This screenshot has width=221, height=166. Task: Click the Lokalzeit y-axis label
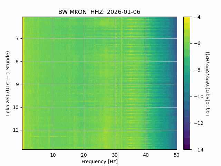click(x=8, y=83)
